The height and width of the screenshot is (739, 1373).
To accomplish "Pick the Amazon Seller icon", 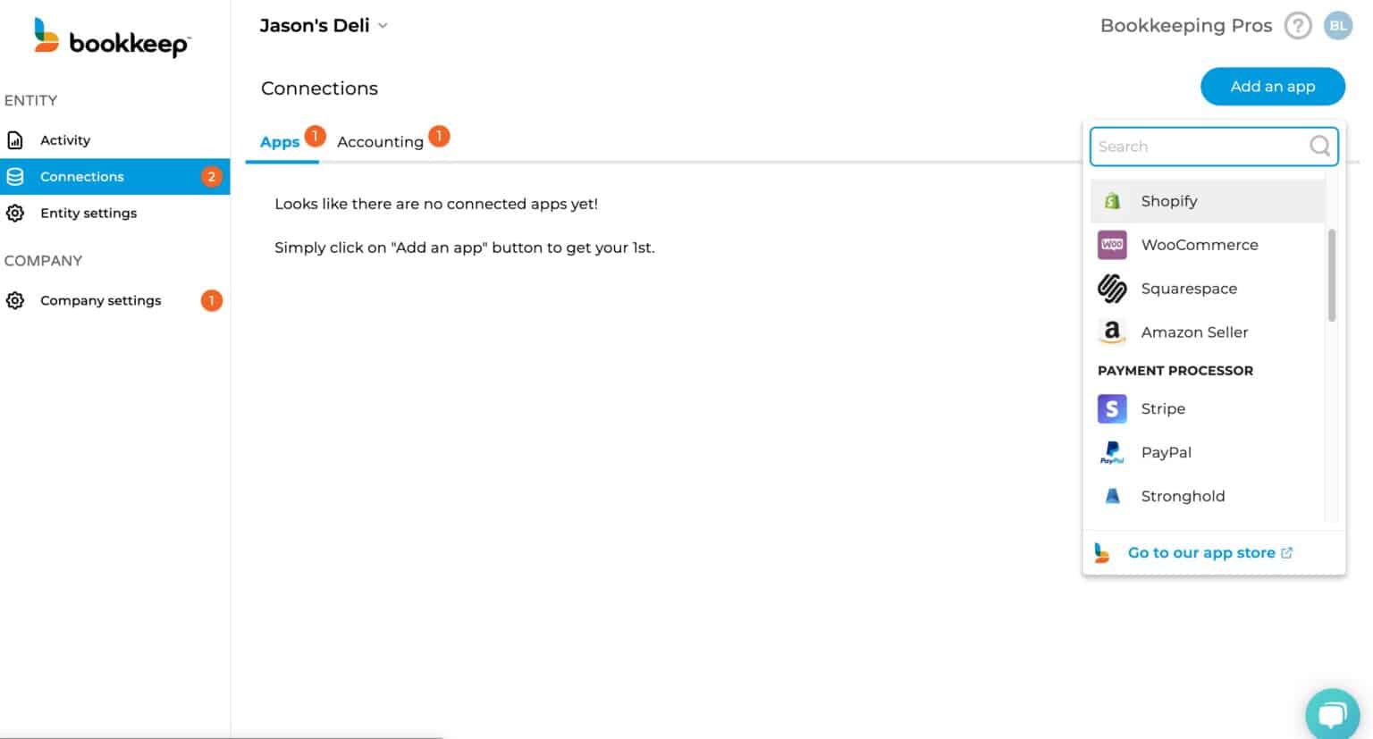I will point(1112,332).
